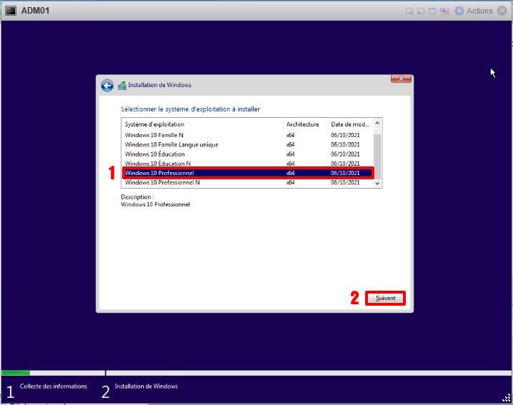Open the Actions gear menu
Viewport: 513px width, 405px height.
pyautogui.click(x=459, y=11)
